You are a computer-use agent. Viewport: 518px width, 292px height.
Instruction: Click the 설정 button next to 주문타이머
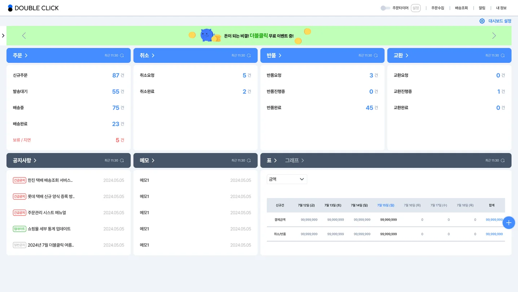(x=416, y=8)
